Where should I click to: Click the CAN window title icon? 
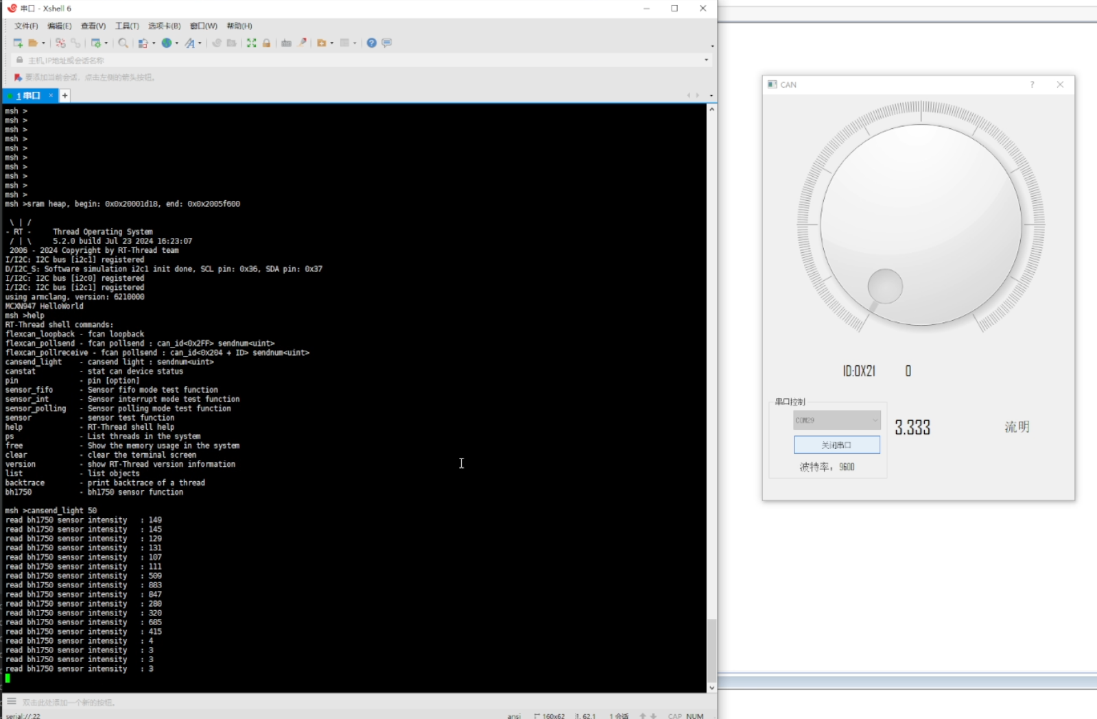tap(772, 84)
